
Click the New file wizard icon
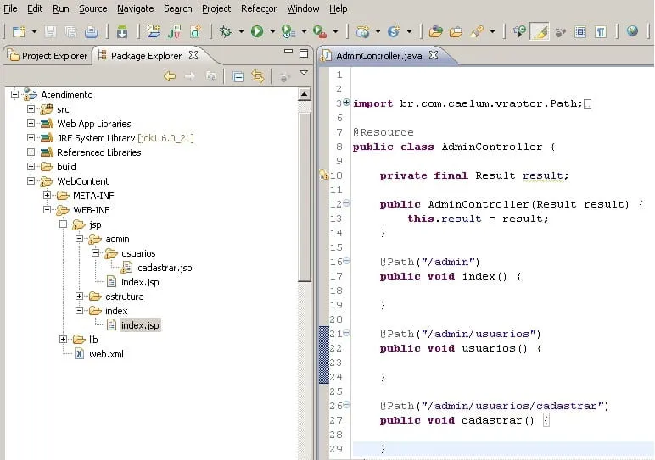(18, 31)
